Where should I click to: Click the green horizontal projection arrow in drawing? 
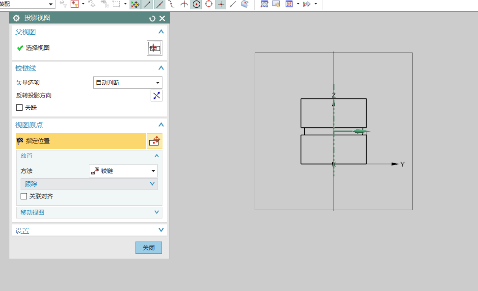(352, 131)
